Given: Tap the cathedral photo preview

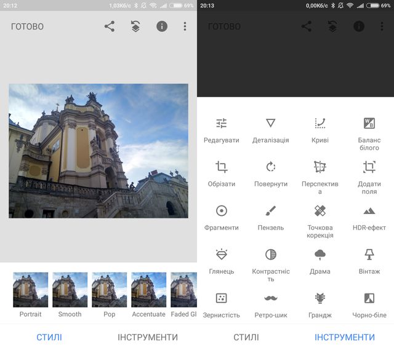Looking at the screenshot, I should coord(98,151).
